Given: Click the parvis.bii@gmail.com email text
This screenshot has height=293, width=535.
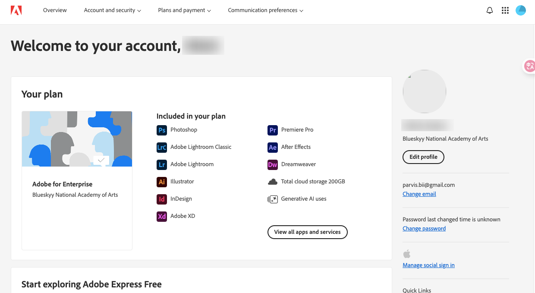Looking at the screenshot, I should point(429,185).
